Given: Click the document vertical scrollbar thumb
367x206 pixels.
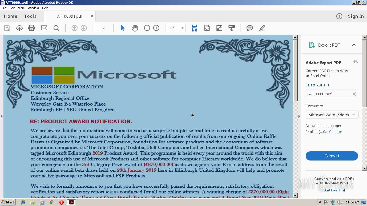Looking at the screenshot, I should (x=295, y=70).
